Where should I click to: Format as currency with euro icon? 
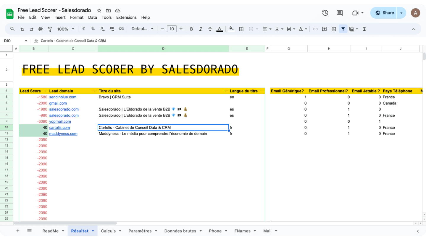(x=84, y=29)
